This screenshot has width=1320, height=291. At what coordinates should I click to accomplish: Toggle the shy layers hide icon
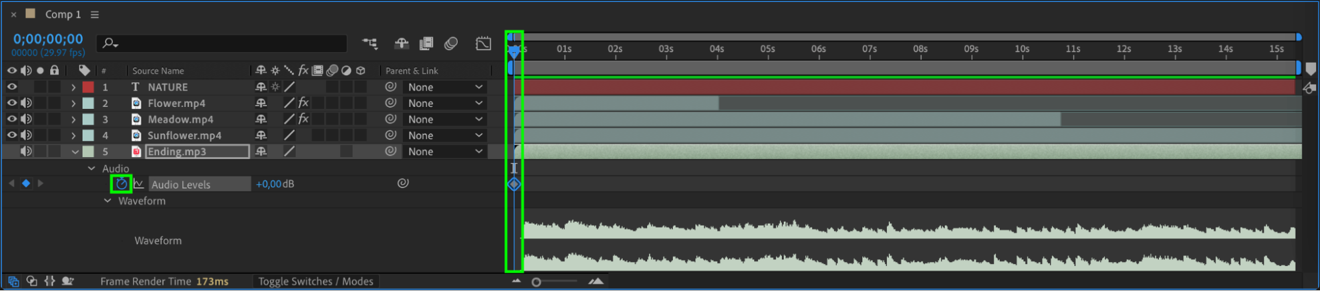click(x=401, y=44)
